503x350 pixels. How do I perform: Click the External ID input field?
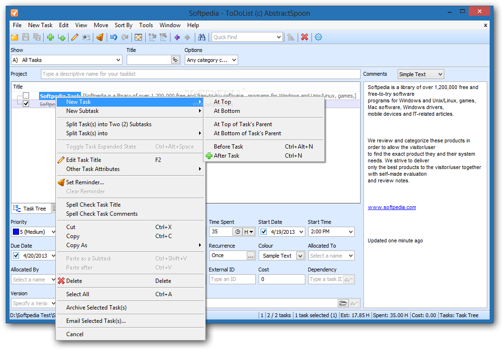[232, 280]
